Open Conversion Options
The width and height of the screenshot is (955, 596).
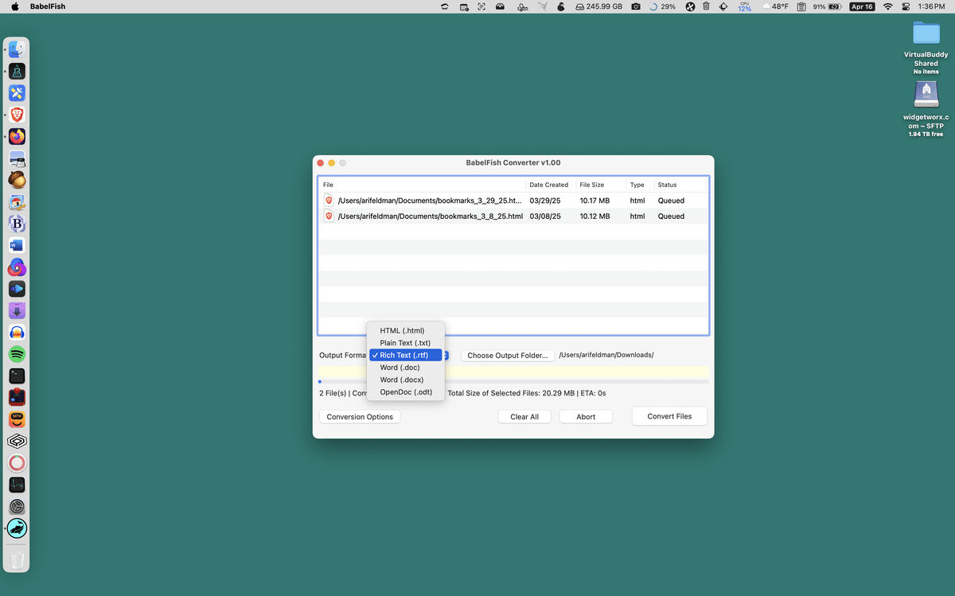coord(360,417)
